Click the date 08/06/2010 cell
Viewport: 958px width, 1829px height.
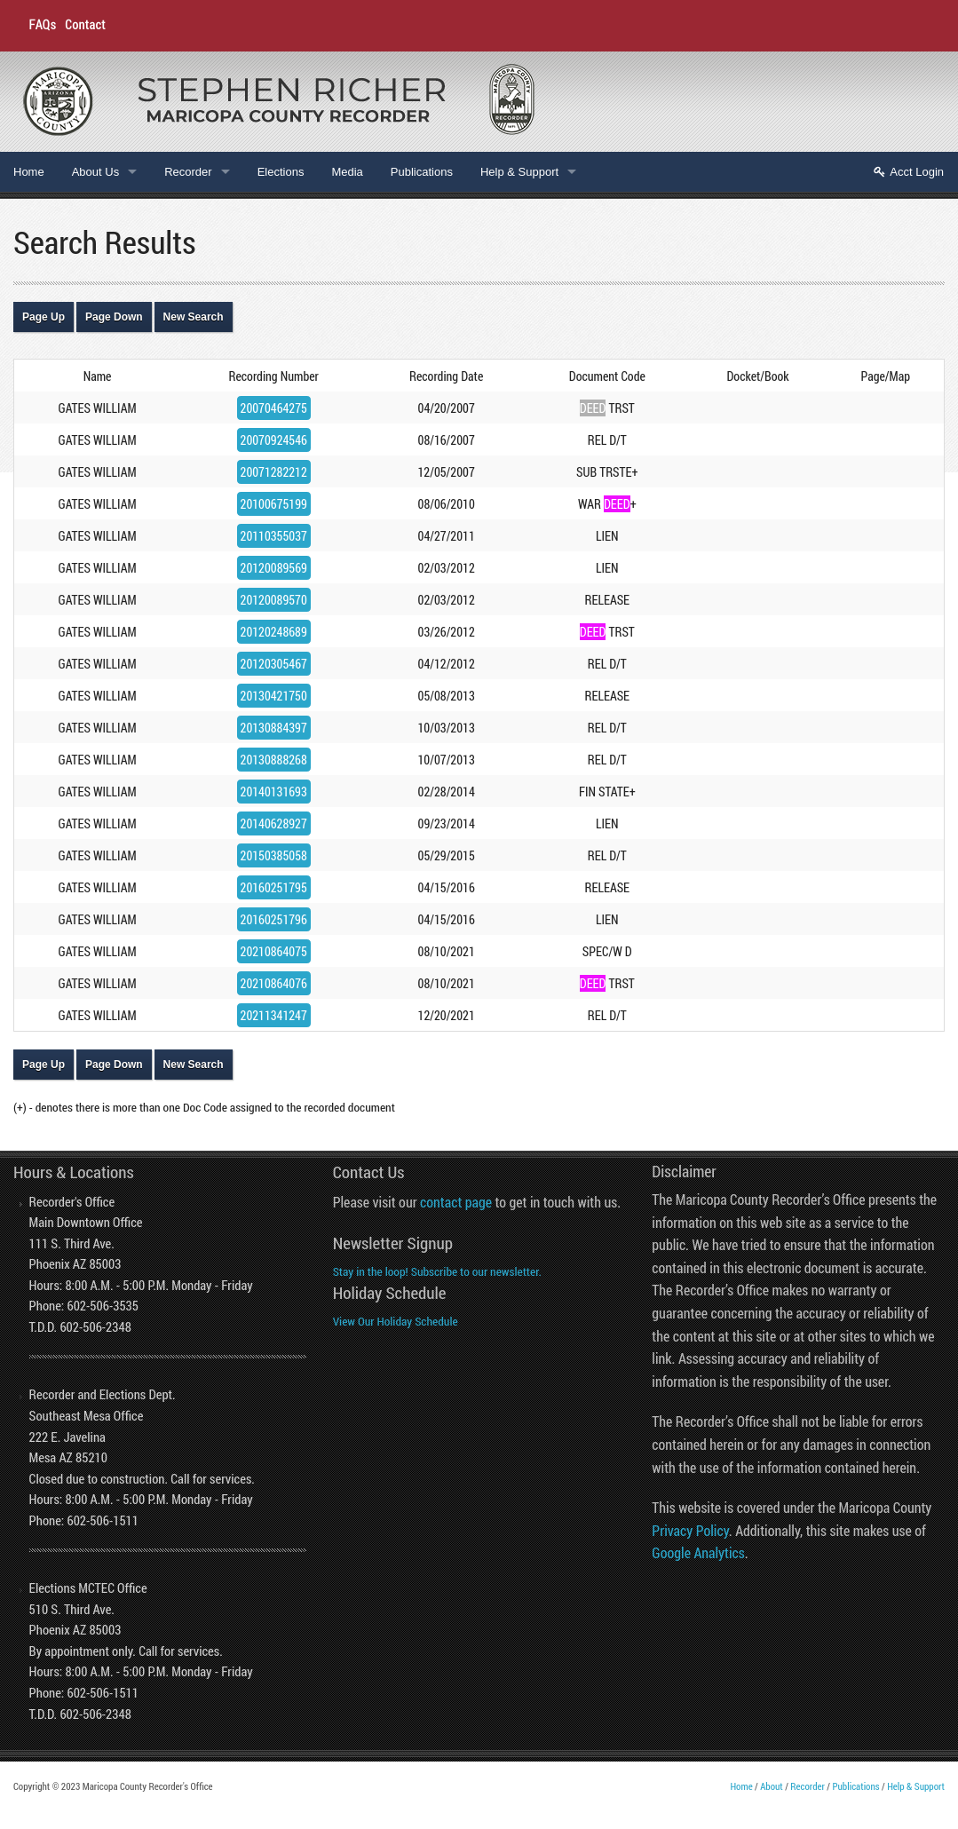[x=447, y=504]
